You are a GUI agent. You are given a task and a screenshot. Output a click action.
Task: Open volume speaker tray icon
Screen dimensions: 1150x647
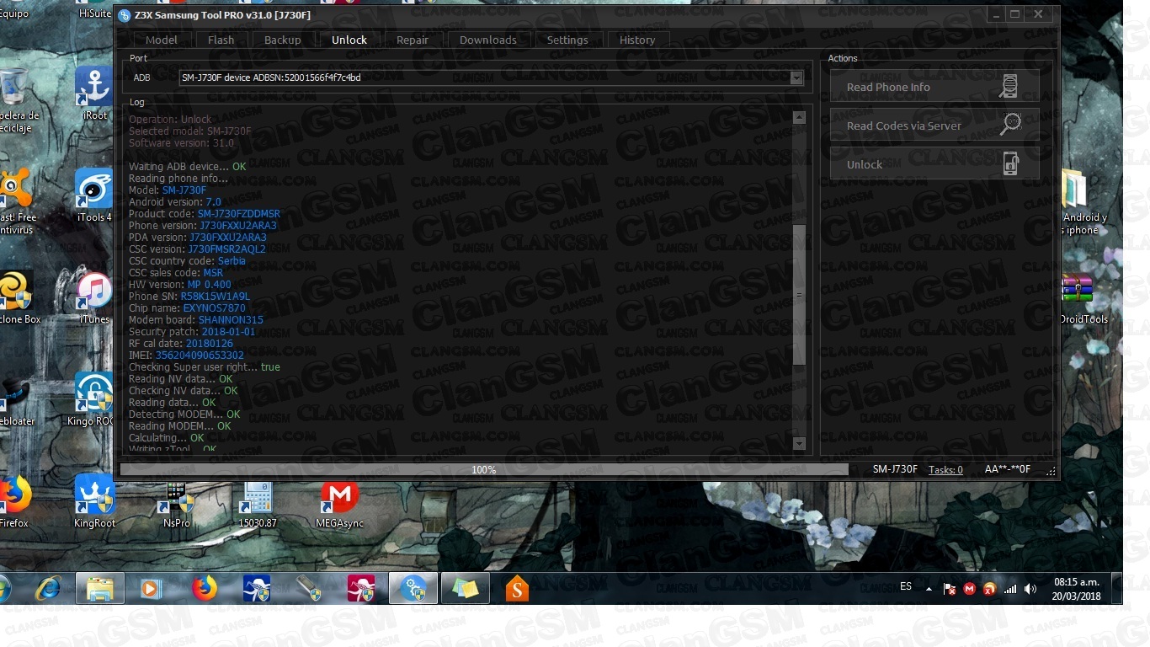click(x=1030, y=589)
